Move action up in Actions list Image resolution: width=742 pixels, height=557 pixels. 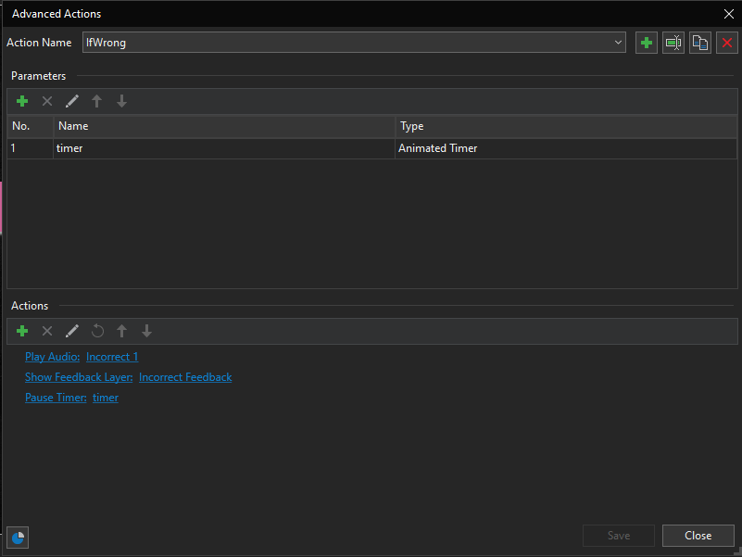coord(122,331)
